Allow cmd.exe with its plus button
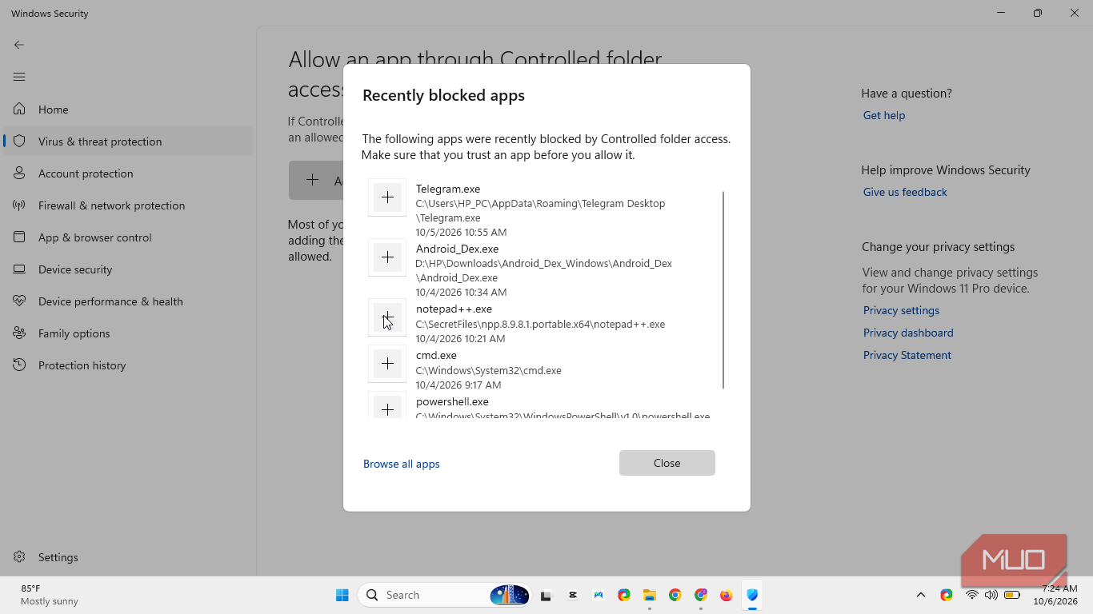 [387, 364]
